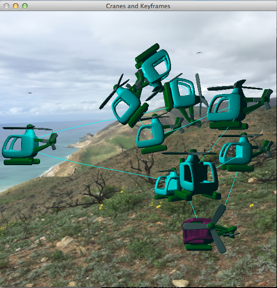Close the Cranes and Keyframes window
This screenshot has height=288, width=277.
[6, 6]
